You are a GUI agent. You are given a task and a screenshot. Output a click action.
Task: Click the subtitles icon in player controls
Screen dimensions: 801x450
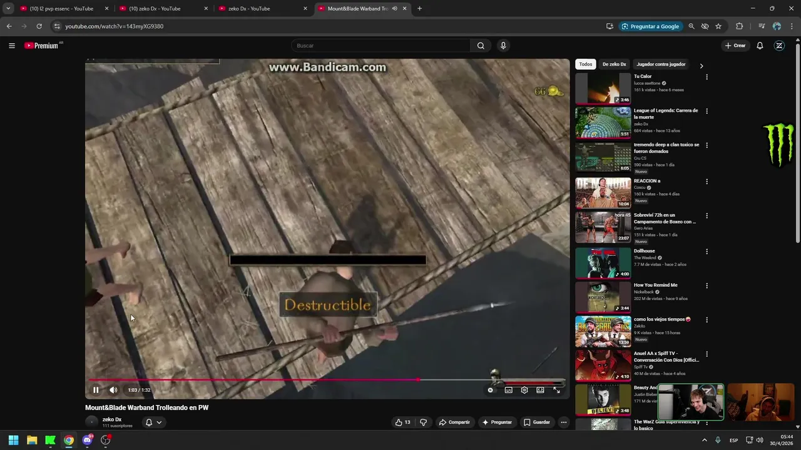pyautogui.click(x=509, y=390)
